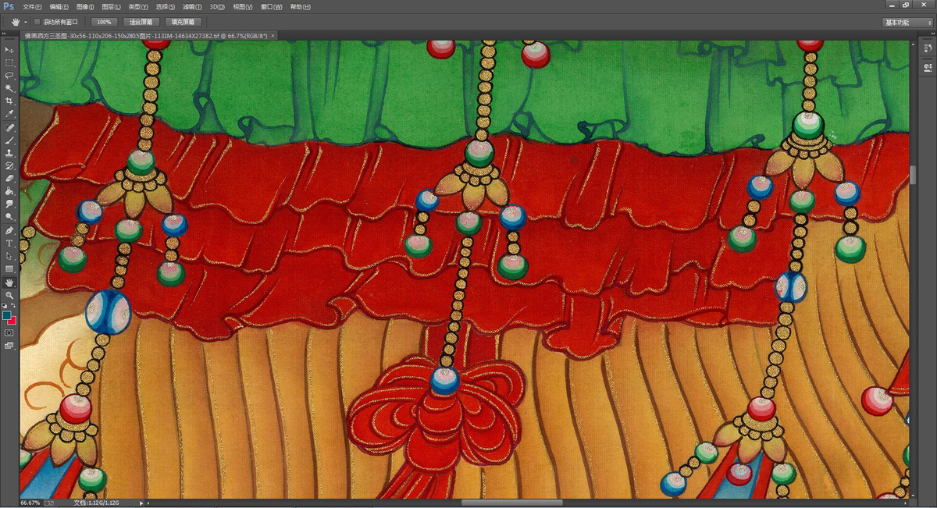
Task: Open the 编辑(E) menu
Action: click(59, 6)
